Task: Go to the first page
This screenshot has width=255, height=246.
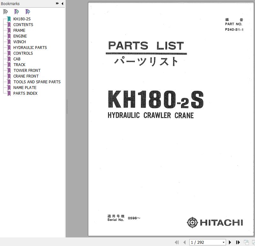Action: 177,242
